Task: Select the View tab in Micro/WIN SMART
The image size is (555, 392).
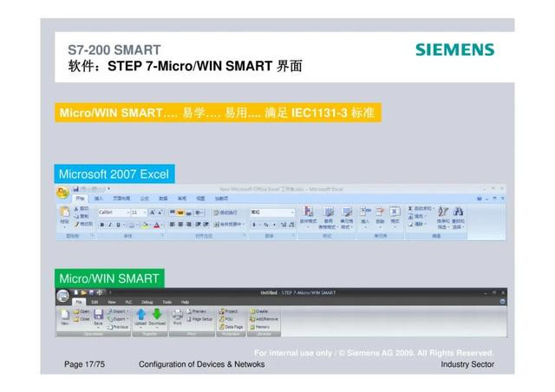Action: 112,302
